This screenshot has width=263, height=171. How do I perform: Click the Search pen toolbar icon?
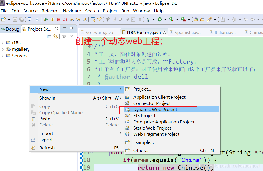[x=209, y=19]
